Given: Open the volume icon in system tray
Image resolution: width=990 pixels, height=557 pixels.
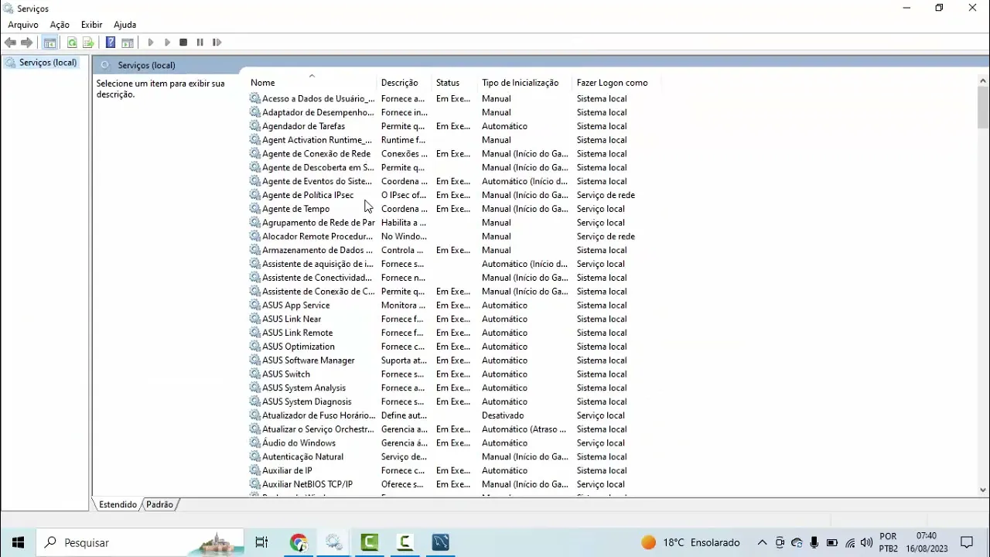Looking at the screenshot, I should pyautogui.click(x=866, y=542).
